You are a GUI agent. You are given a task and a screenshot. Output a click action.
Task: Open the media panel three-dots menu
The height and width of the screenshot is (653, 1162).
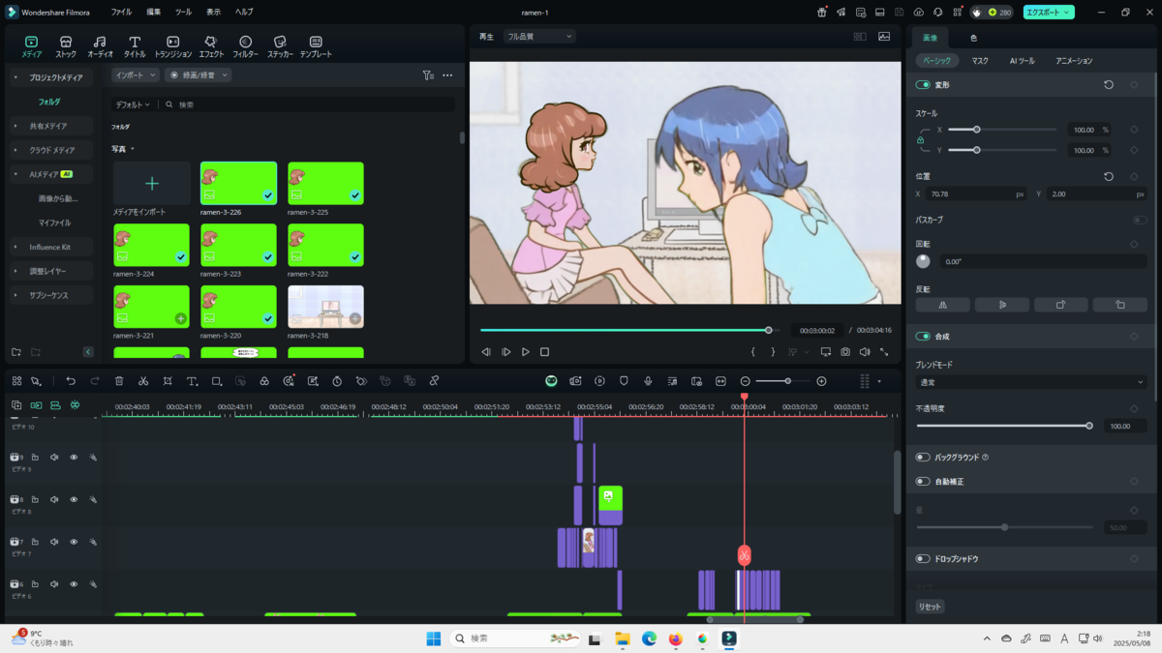tap(447, 74)
